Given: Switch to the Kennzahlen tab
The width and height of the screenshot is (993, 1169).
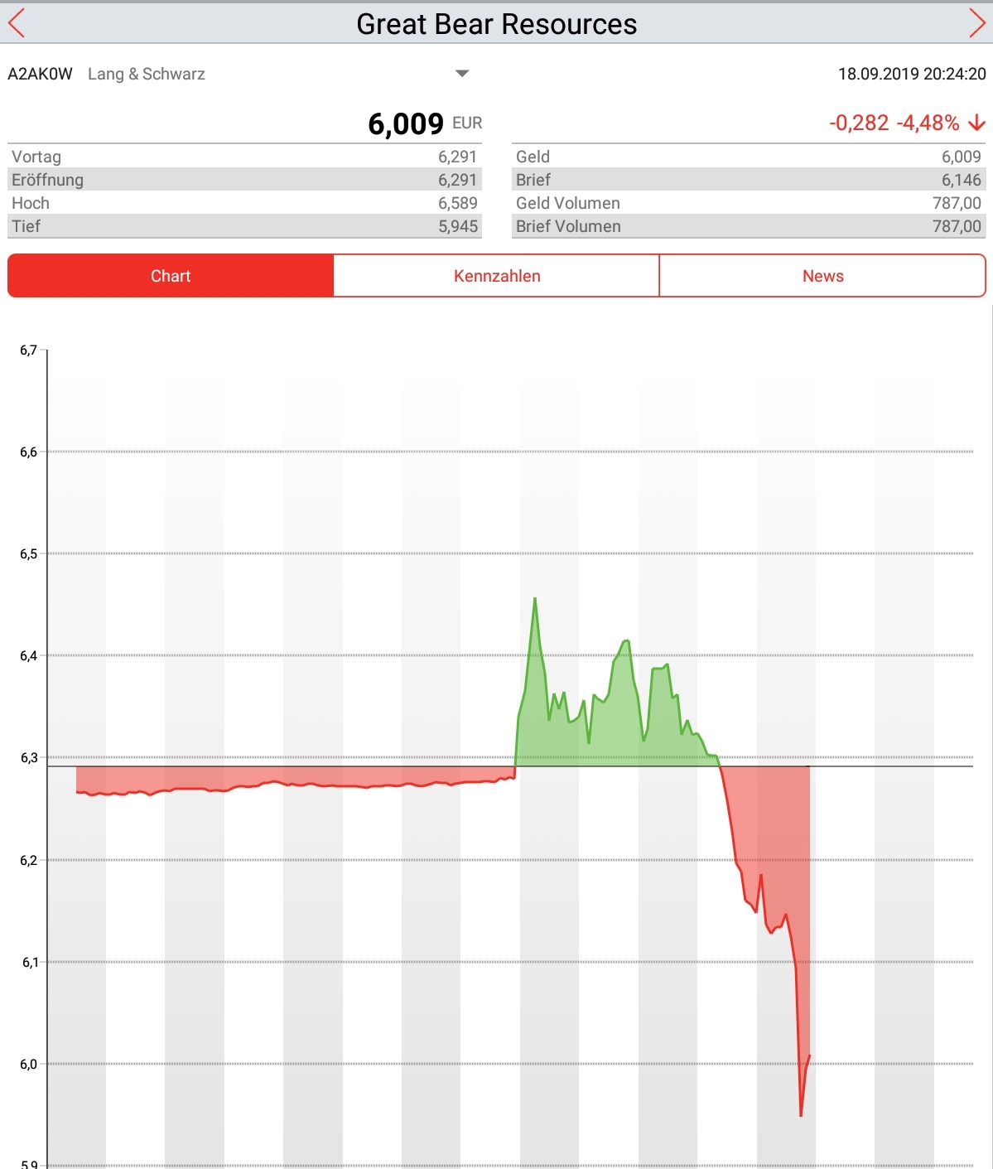Looking at the screenshot, I should 497,276.
